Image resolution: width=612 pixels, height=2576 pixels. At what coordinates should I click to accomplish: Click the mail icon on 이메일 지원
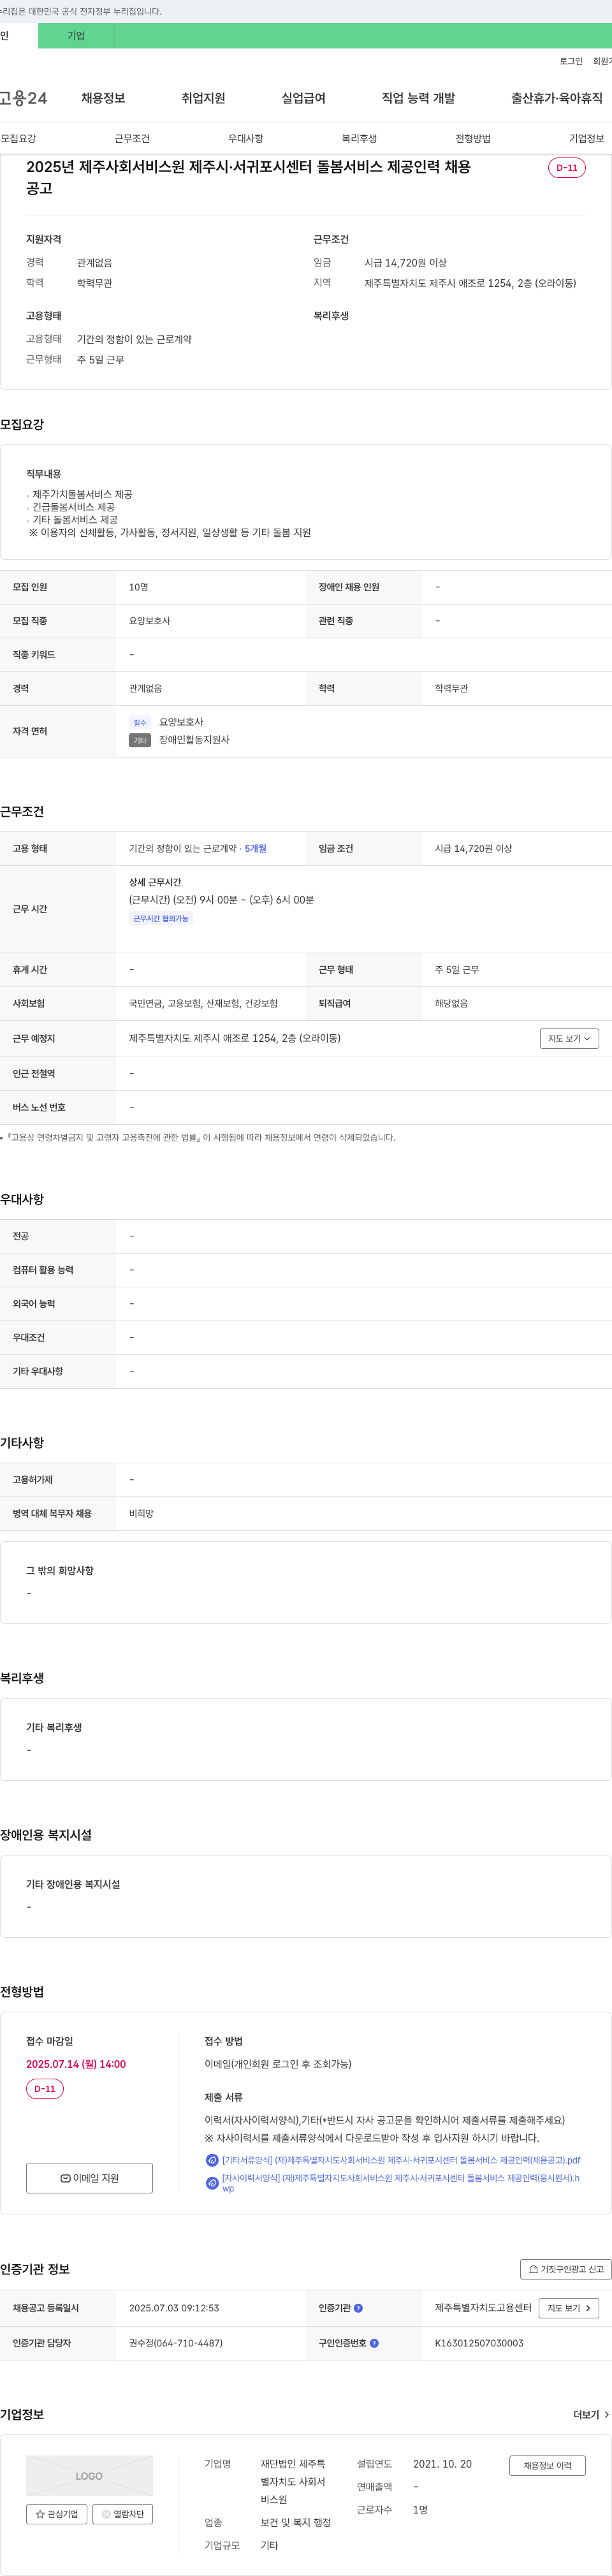click(65, 2178)
